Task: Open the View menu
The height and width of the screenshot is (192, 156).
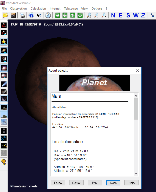Action: [x=84, y=9]
